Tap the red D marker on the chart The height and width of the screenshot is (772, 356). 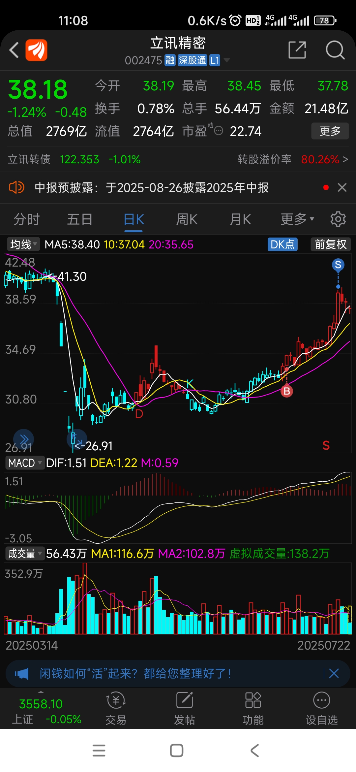139,414
